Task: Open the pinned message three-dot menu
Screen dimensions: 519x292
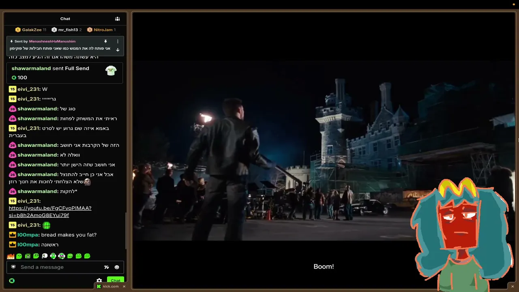Action: tap(118, 41)
